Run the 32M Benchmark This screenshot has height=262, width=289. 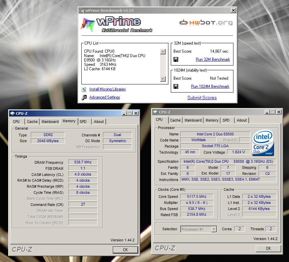point(213,59)
